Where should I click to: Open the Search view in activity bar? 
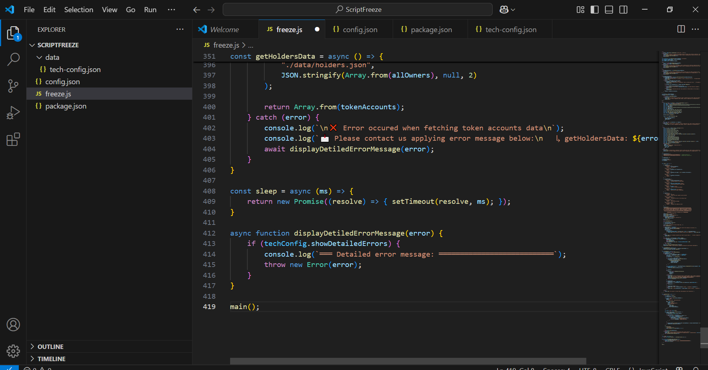[x=13, y=59]
